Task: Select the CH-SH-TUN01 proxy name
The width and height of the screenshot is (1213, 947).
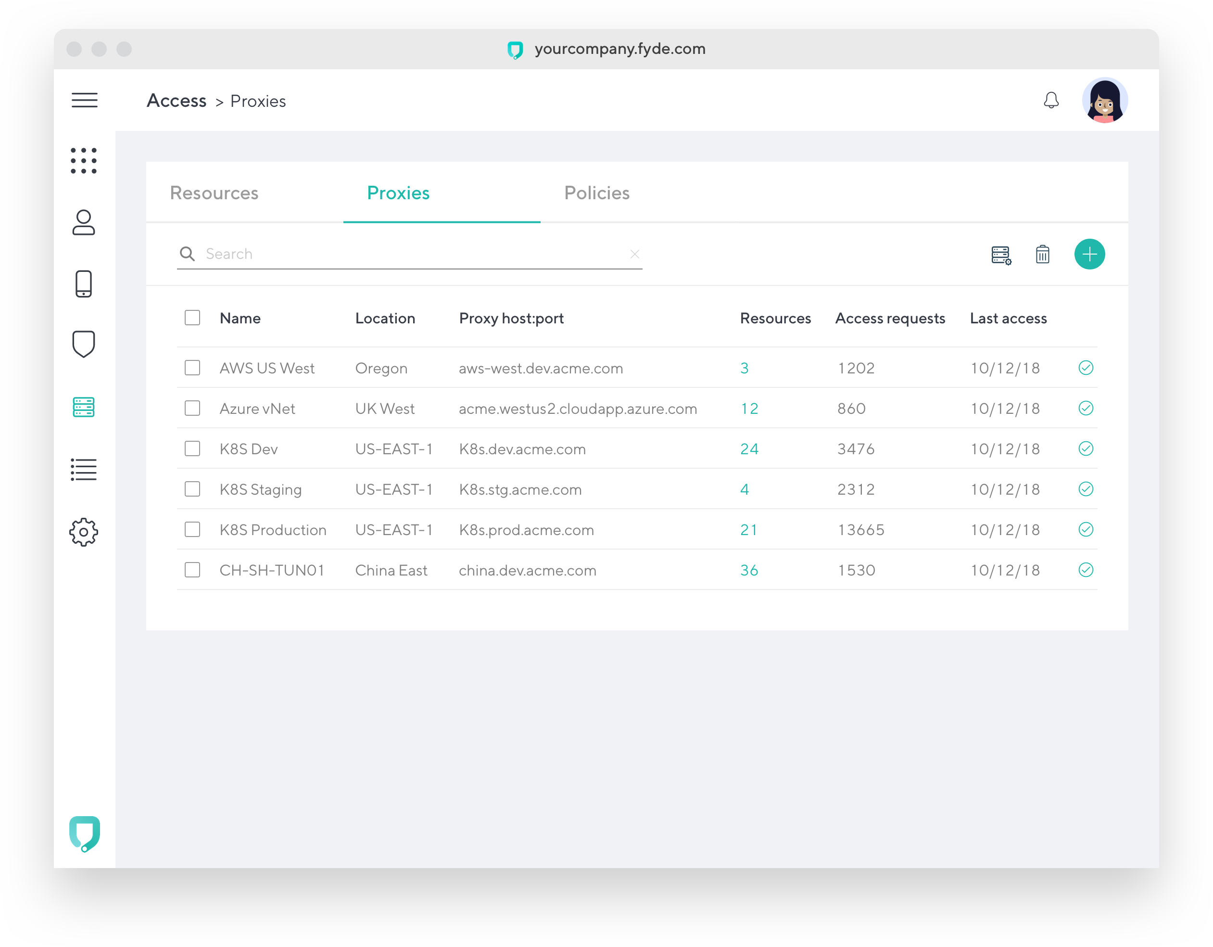Action: [x=272, y=570]
